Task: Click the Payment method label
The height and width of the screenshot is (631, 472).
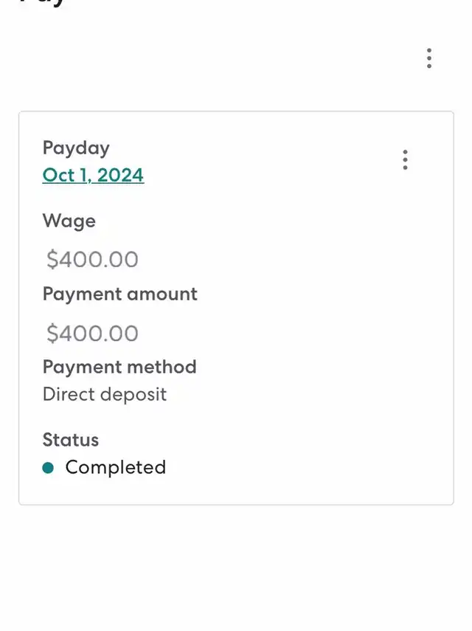Action: (119, 367)
